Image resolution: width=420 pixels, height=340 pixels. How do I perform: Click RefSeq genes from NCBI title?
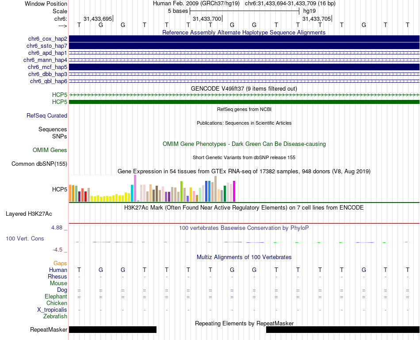tap(244, 109)
